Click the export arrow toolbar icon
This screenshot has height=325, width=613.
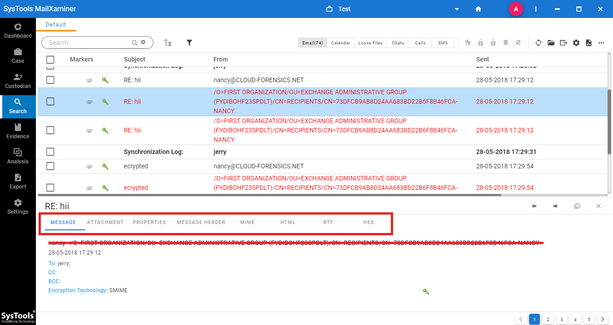click(x=564, y=43)
